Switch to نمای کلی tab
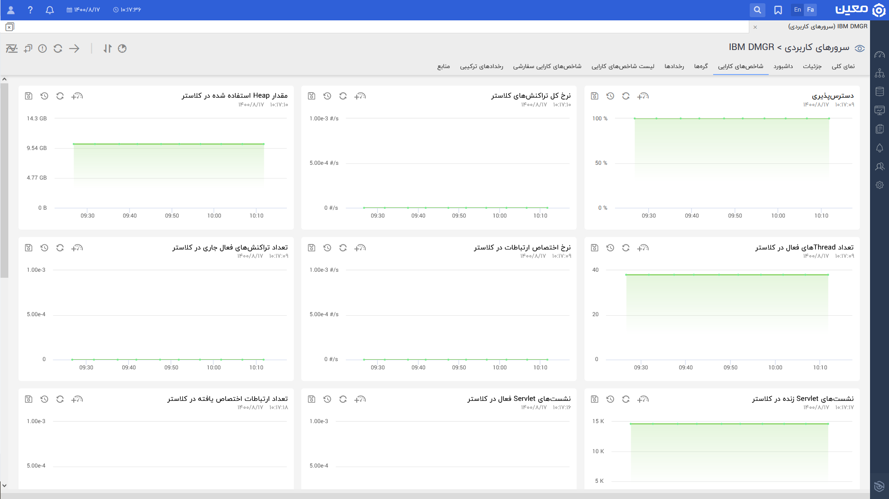The width and height of the screenshot is (889, 499). pos(843,67)
